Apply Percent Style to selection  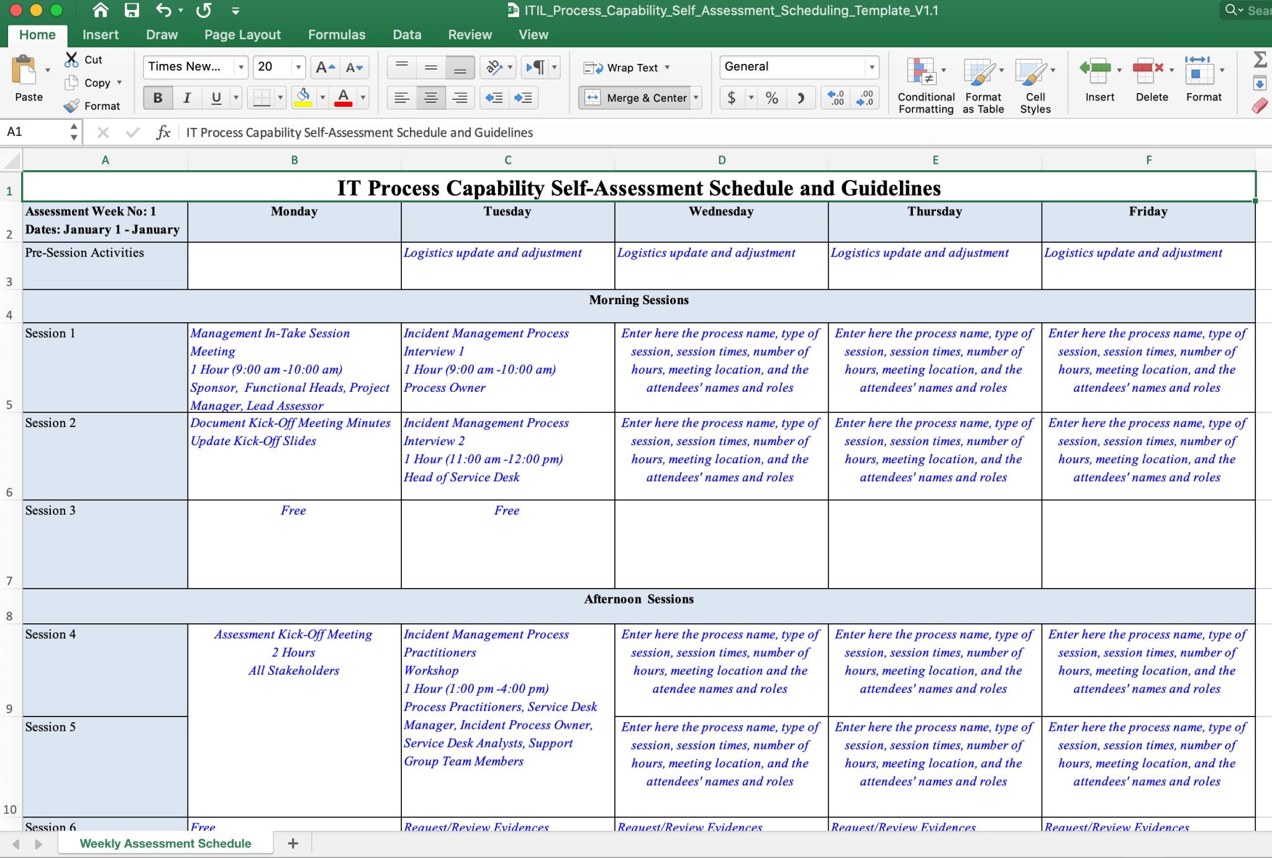coord(772,97)
